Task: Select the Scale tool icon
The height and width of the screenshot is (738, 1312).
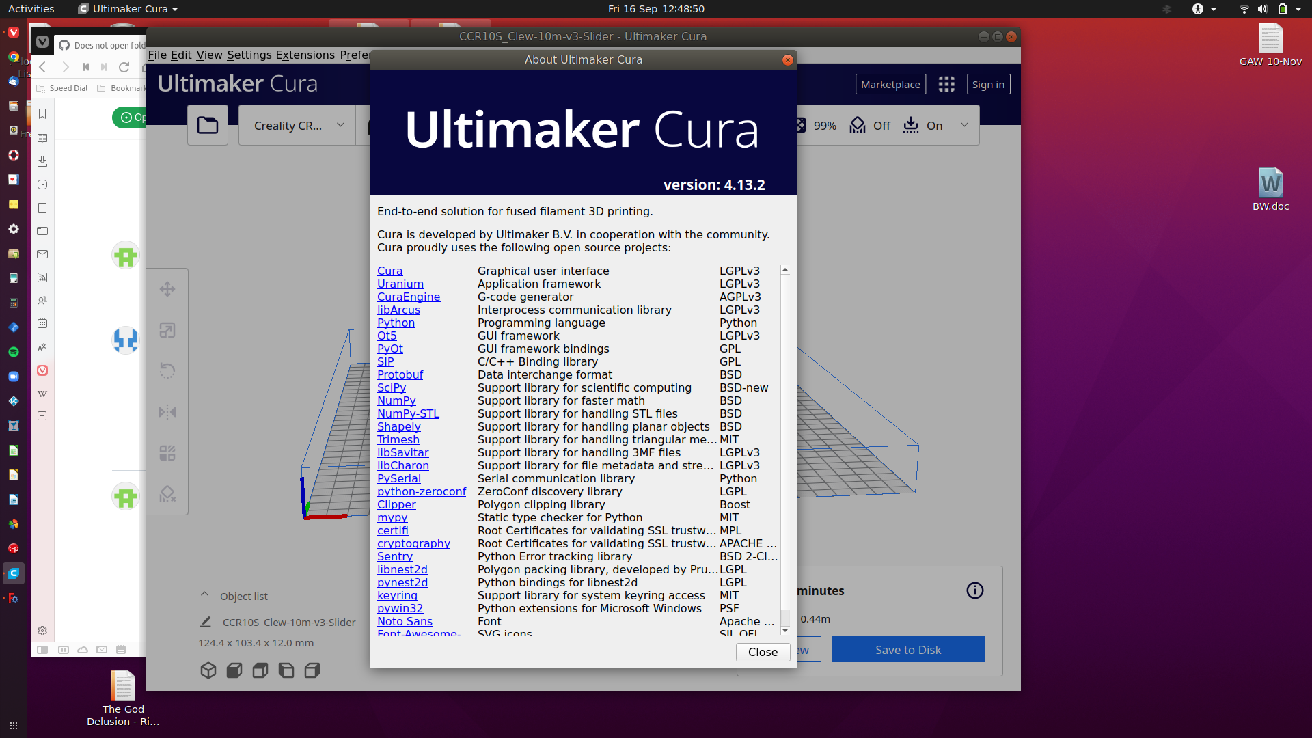Action: pyautogui.click(x=167, y=330)
